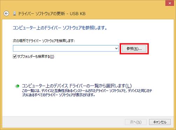Click the 次の場所でドライバー ソフトウェアを検索します: label
This screenshot has height=130, width=176.
pyautogui.click(x=44, y=41)
